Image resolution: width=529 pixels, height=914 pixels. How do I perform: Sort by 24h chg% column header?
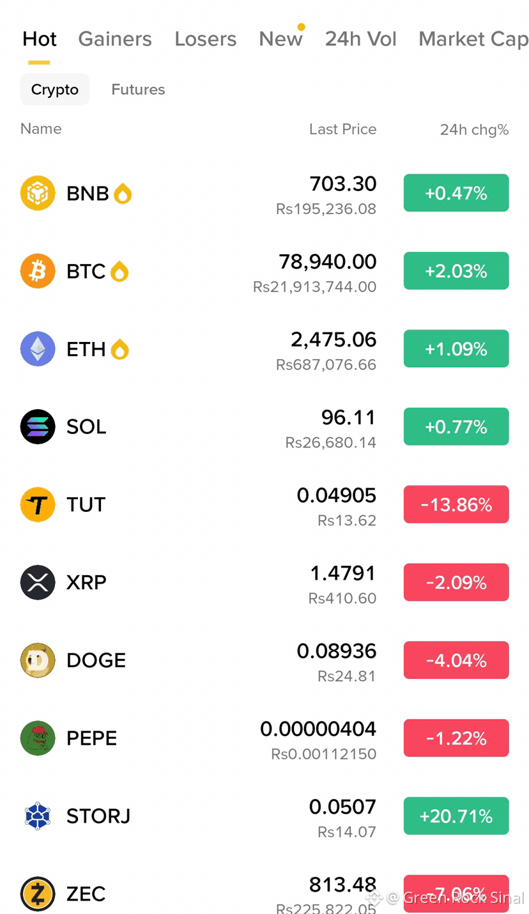475,130
